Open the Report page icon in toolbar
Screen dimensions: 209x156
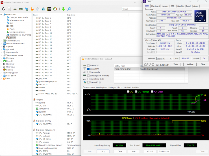point(9,9)
